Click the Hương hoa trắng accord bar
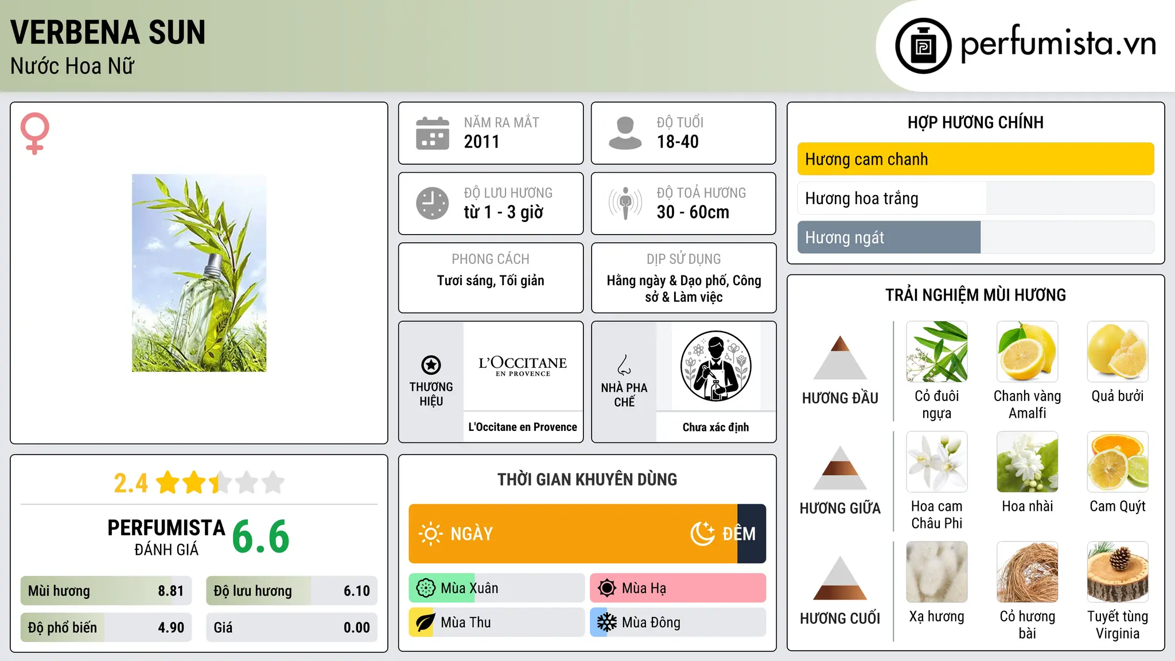The image size is (1175, 661). pyautogui.click(x=976, y=198)
